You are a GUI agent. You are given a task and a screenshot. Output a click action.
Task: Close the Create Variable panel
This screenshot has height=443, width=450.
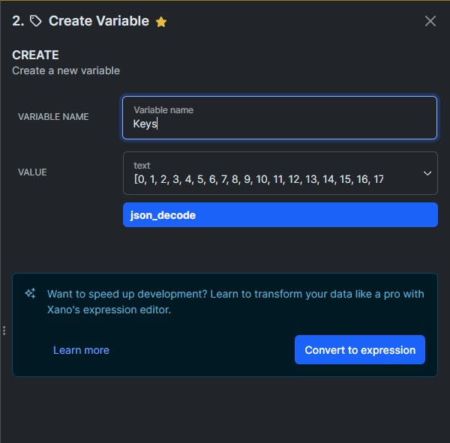[430, 21]
